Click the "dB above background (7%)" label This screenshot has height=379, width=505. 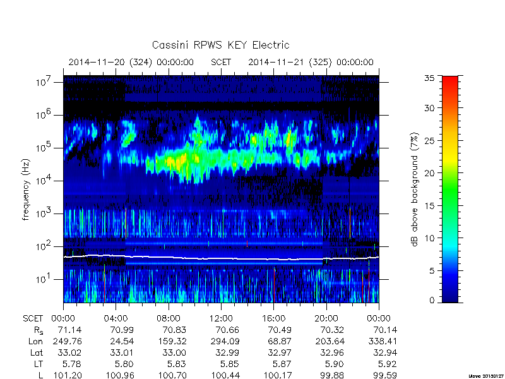[x=415, y=189]
